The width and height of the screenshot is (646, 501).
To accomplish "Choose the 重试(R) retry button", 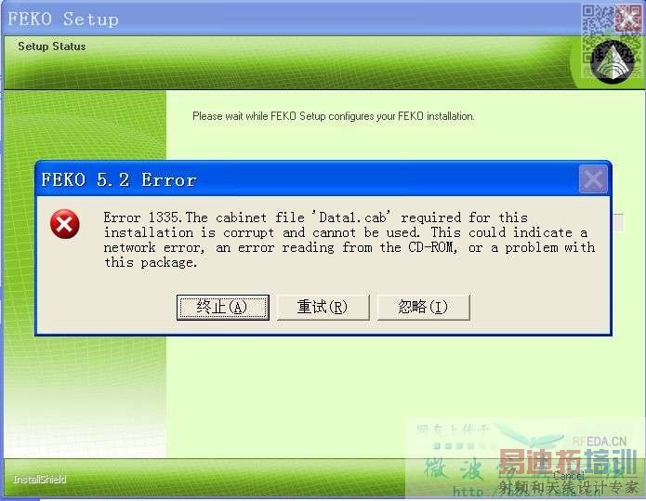I will pyautogui.click(x=323, y=308).
